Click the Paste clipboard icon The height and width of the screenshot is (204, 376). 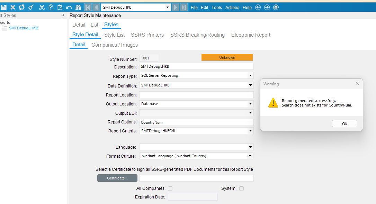click(60, 7)
